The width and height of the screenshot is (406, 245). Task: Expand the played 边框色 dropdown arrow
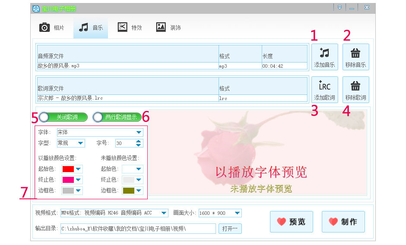coord(78,191)
